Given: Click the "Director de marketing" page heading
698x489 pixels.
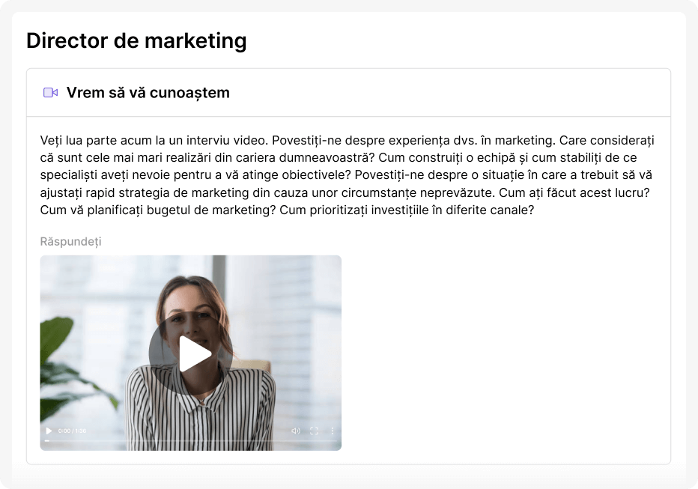Looking at the screenshot, I should tap(136, 40).
